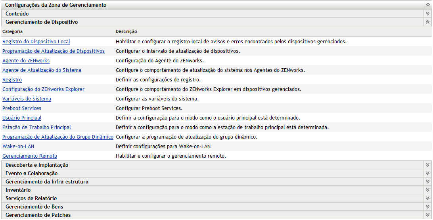Click the Gerenciamento de Bens section title
The height and width of the screenshot is (220, 433).
(x=34, y=207)
